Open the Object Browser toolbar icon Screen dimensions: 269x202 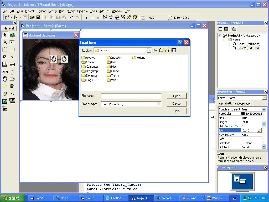coord(123,17)
